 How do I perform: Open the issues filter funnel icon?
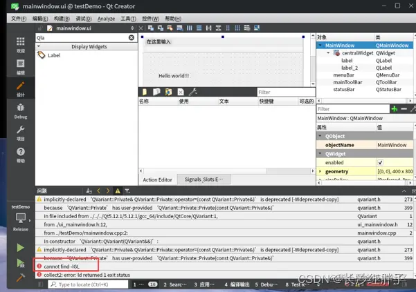[127, 191]
